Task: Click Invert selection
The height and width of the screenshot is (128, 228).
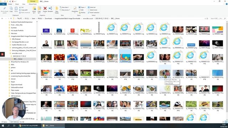Action: pos(93,13)
